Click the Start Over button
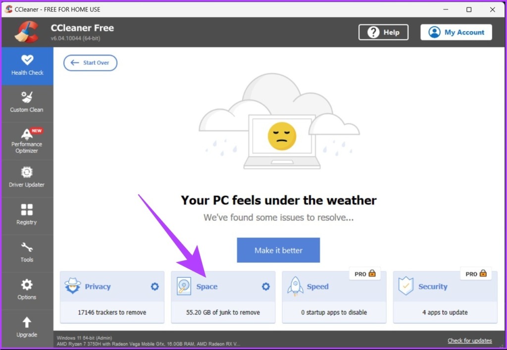Image resolution: width=507 pixels, height=350 pixels. click(90, 63)
